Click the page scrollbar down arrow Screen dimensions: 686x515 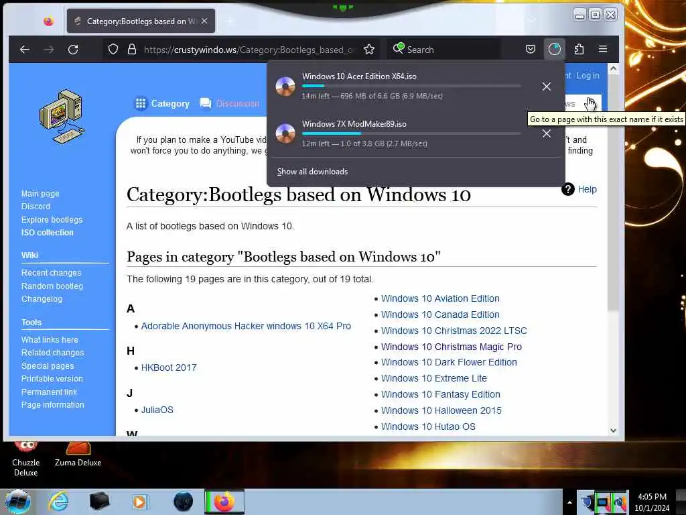click(x=614, y=431)
